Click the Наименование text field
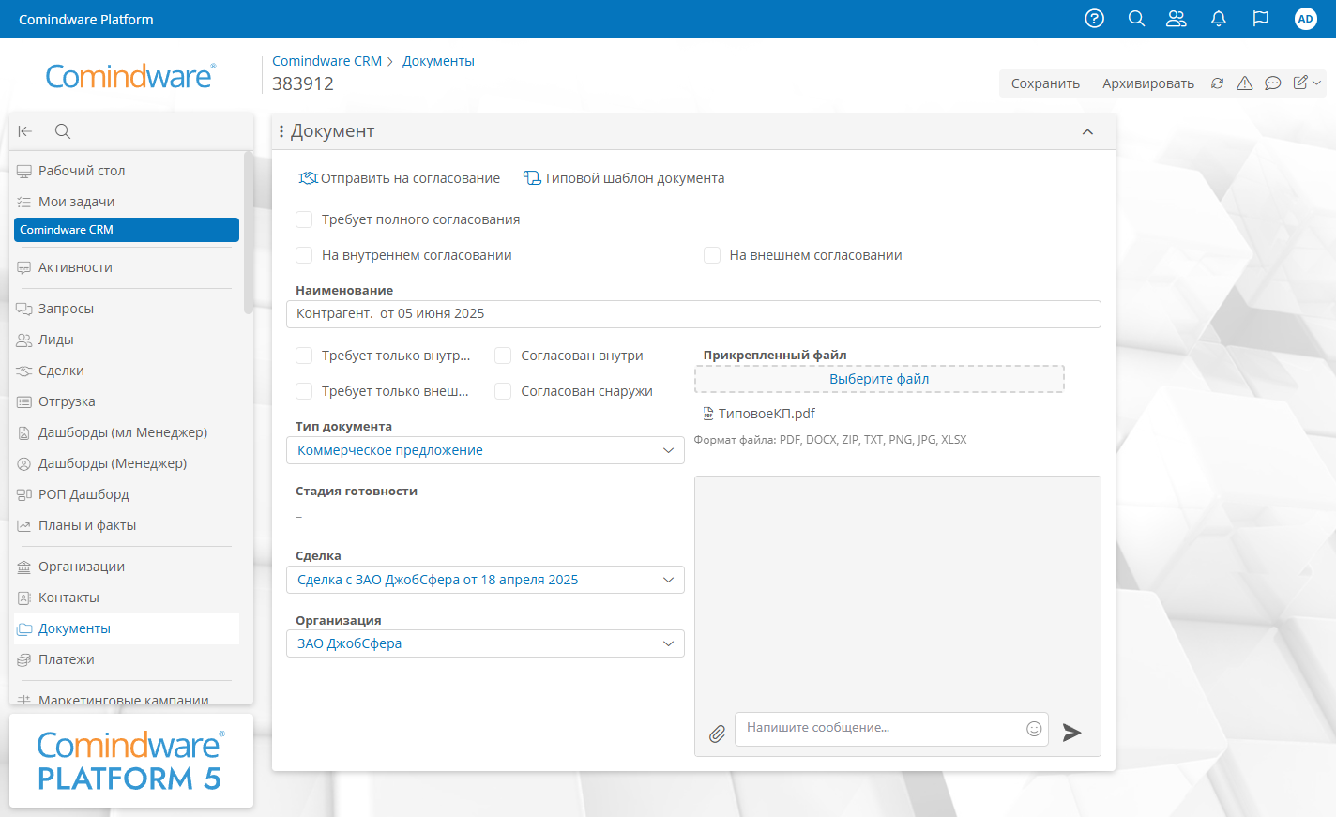Image resolution: width=1336 pixels, height=817 pixels. (x=693, y=314)
